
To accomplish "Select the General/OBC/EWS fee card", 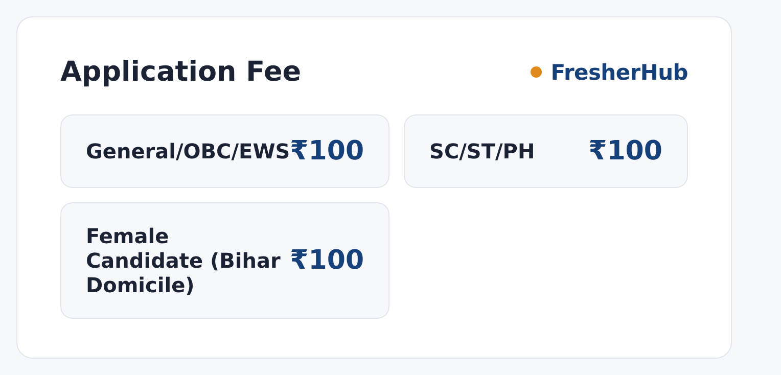I will 225,151.
